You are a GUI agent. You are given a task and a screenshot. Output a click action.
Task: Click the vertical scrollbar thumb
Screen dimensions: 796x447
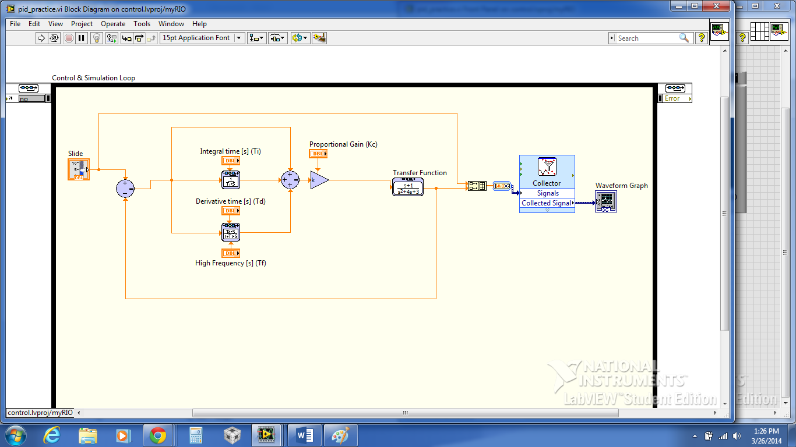coord(725,214)
